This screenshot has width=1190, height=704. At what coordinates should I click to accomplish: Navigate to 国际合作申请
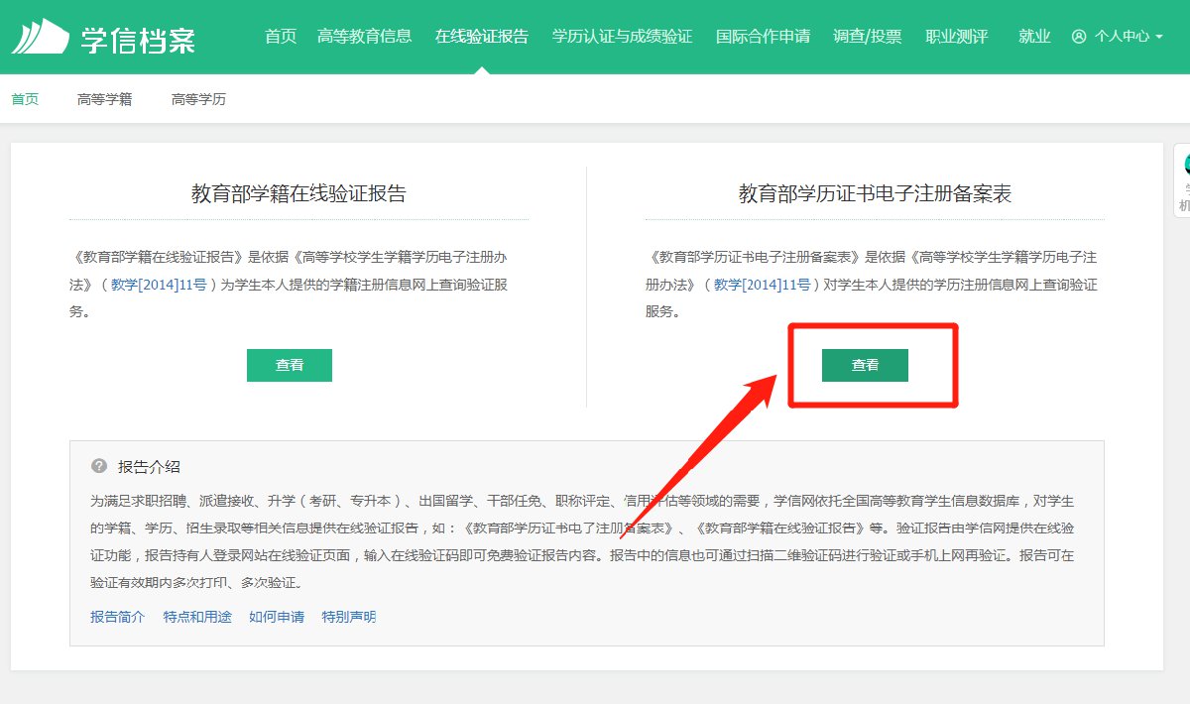click(763, 37)
